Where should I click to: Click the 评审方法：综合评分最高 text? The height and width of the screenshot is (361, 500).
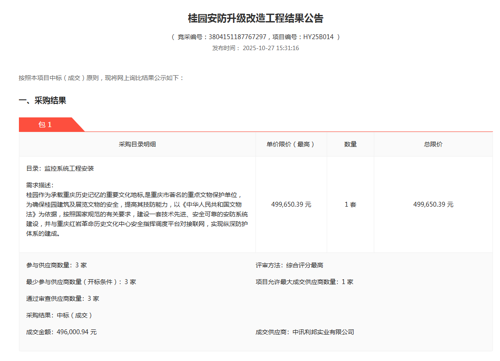(x=289, y=265)
